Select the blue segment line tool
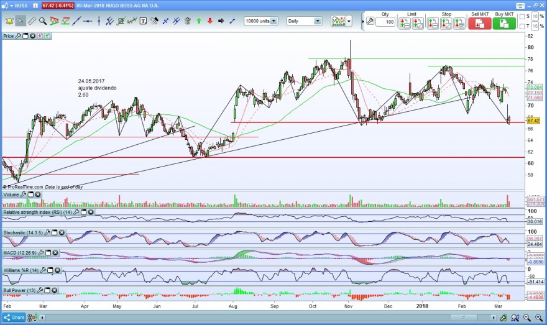Image resolution: width=547 pixels, height=325 pixels. (x=232, y=21)
